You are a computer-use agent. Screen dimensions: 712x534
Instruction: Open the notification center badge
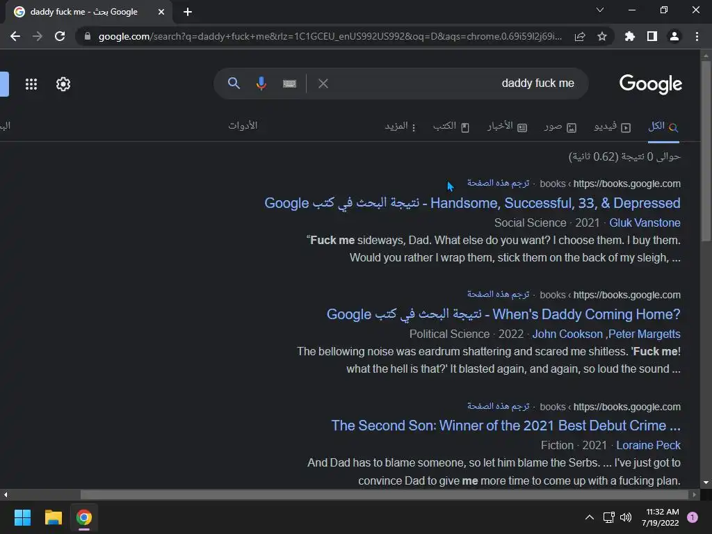[x=693, y=517]
